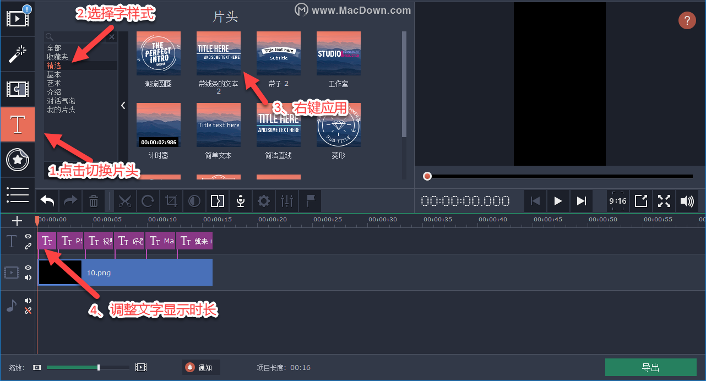This screenshot has width=706, height=381.
Task: Select the 10.png clip on video track
Action: point(125,273)
